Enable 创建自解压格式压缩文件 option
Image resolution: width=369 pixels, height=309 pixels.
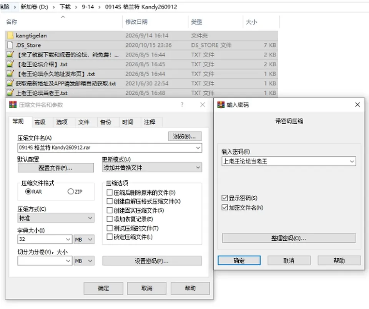click(110, 202)
